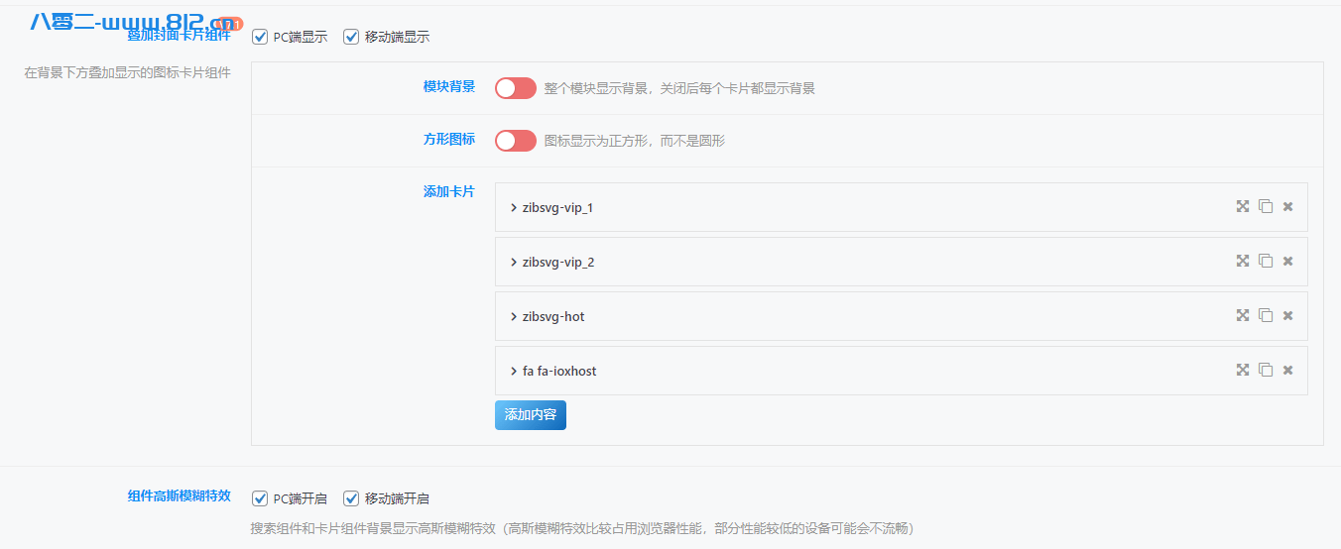Viewport: 1341px width, 549px height.
Task: Expand the zibsvg-hot card item
Action: [551, 316]
